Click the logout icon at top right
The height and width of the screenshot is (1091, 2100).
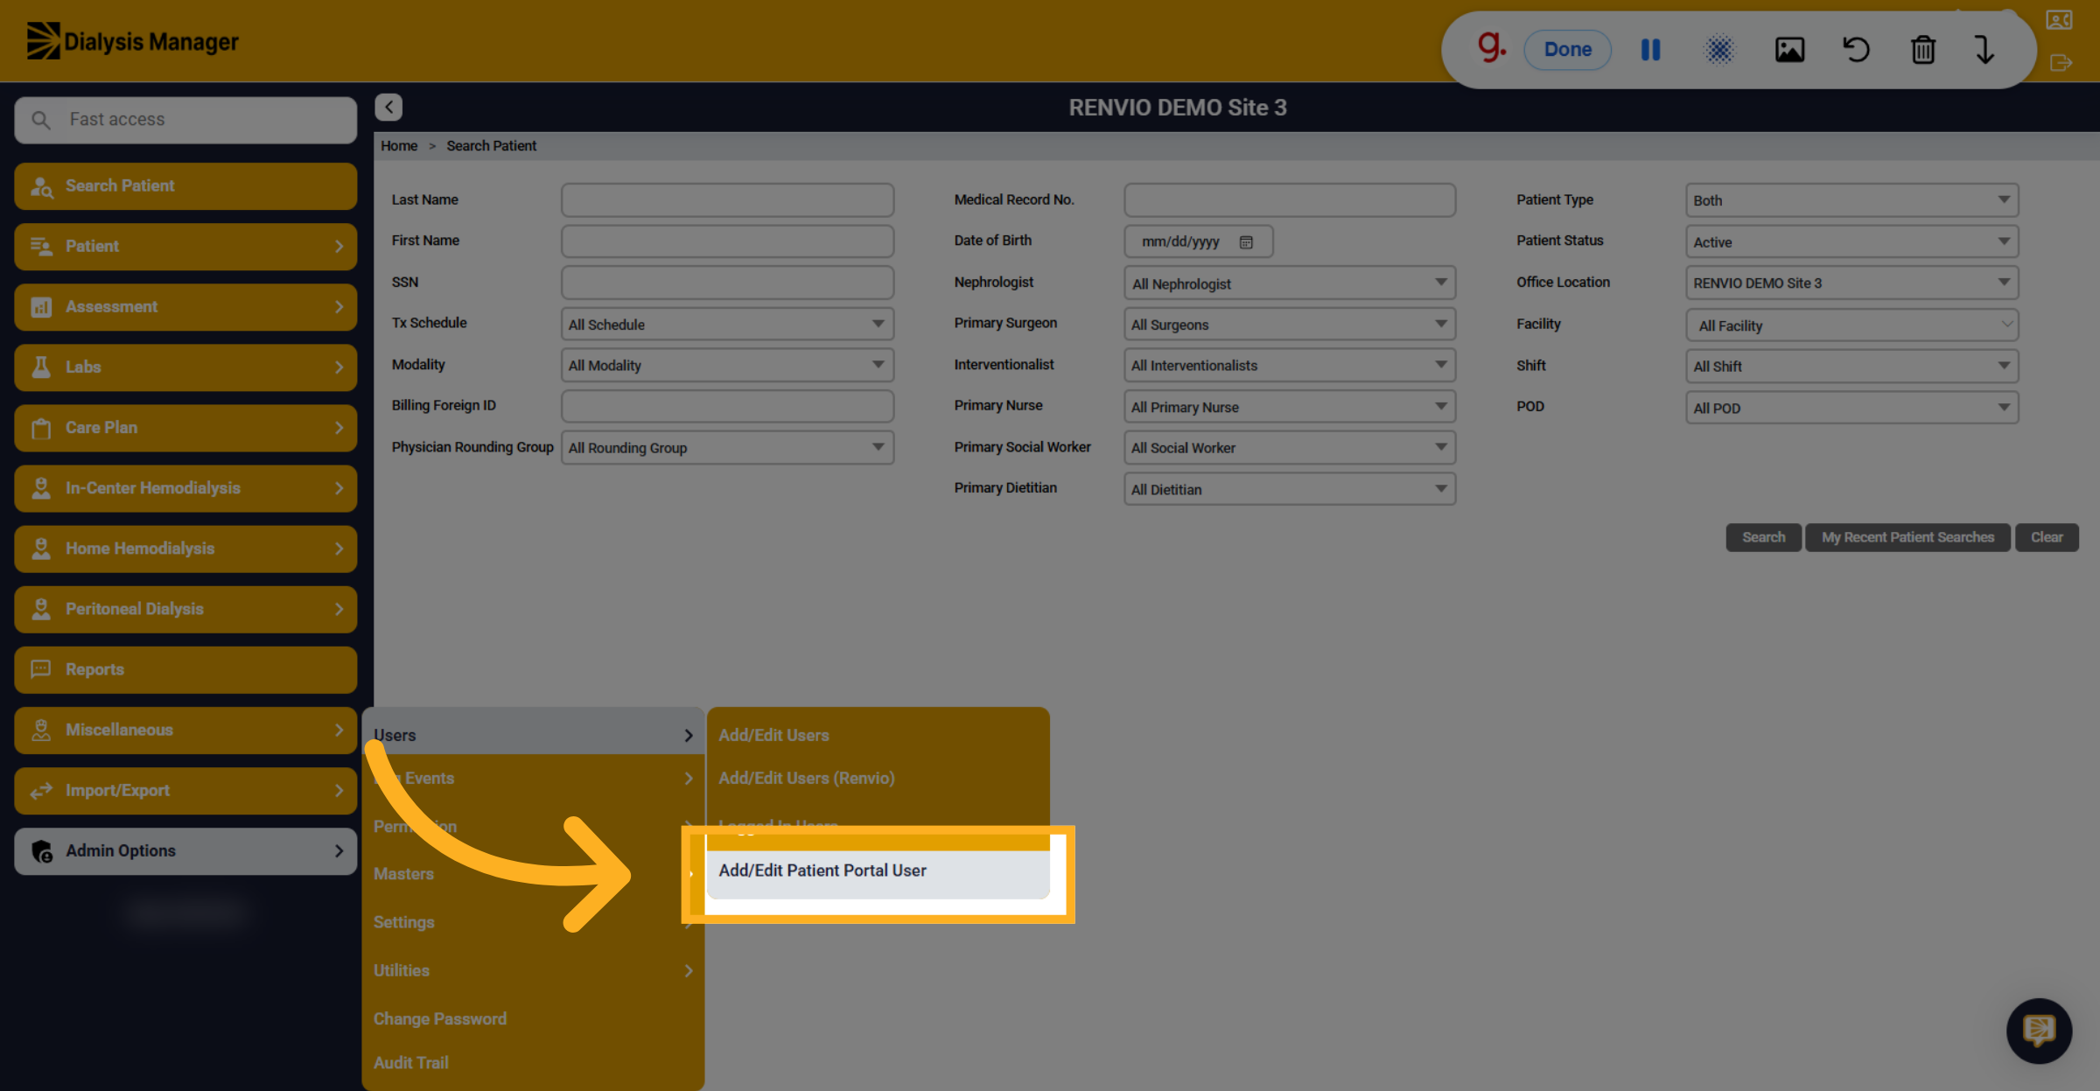pos(2061,63)
